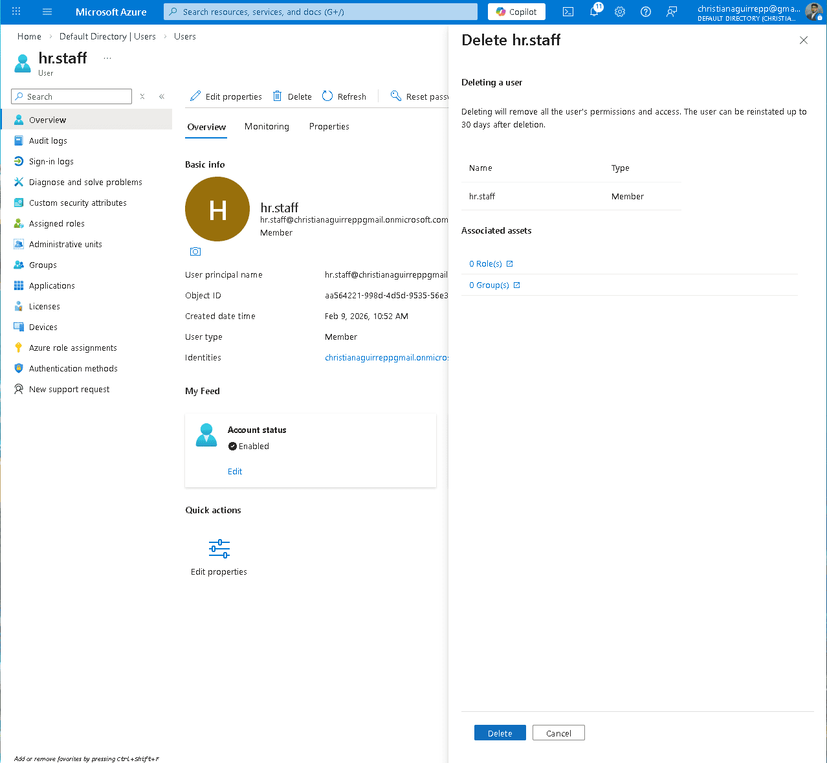The image size is (827, 763).
Task: View notifications via the bell icon
Action: pos(593,12)
